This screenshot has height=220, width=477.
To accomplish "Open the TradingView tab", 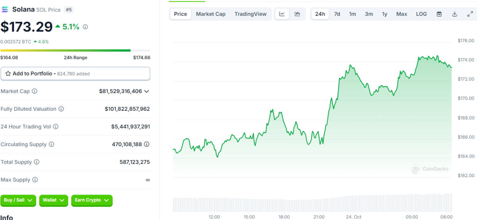I will (x=250, y=14).
